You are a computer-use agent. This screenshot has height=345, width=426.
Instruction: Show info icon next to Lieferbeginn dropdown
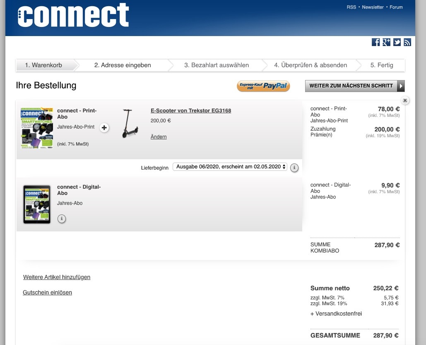point(294,168)
